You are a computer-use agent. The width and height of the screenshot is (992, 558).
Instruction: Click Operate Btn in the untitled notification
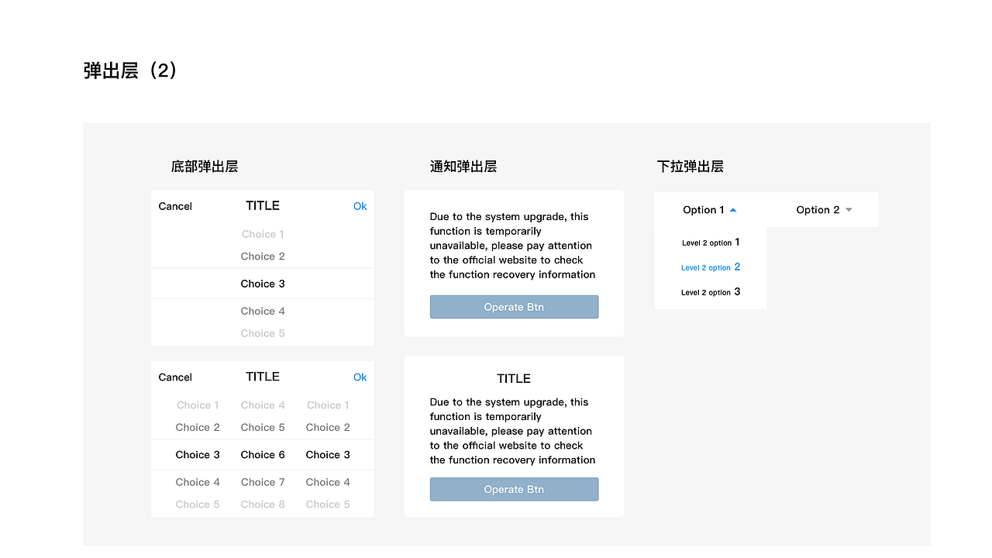(x=514, y=307)
